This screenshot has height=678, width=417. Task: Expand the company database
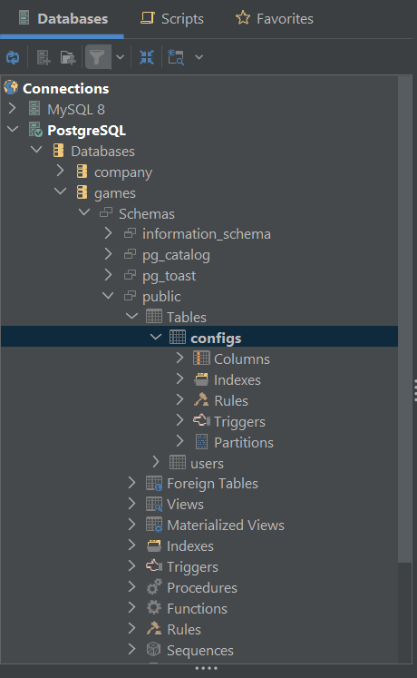pyautogui.click(x=61, y=171)
